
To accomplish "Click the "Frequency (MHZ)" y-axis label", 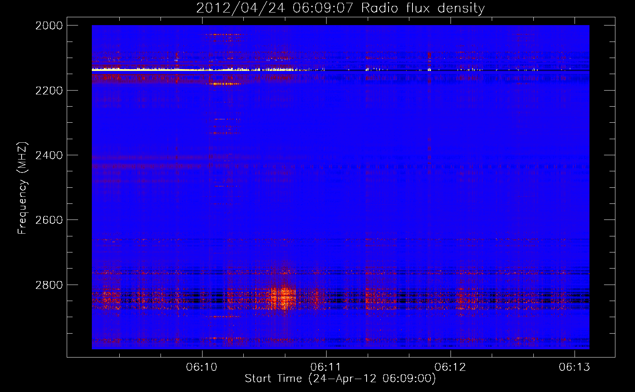I will (x=22, y=188).
